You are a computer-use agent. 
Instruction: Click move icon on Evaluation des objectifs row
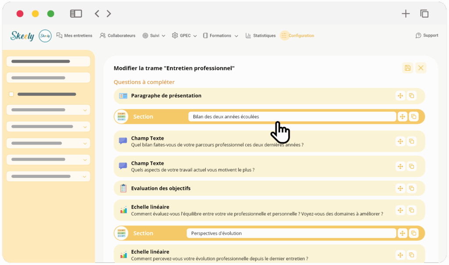tap(400, 188)
